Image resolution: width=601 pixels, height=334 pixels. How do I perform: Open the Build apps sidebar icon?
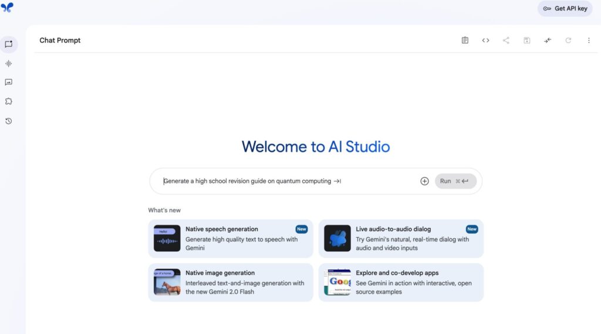tap(8, 101)
